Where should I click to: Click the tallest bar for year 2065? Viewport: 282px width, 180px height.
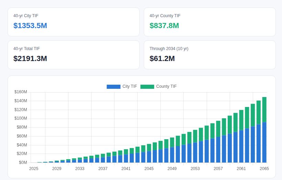pos(264,130)
